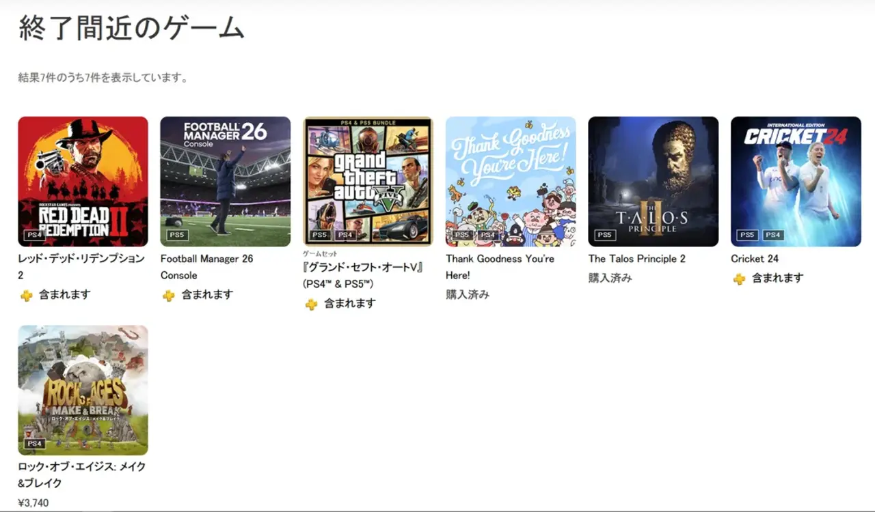875x512 pixels.
Task: Click the ロック・オブ・エイジス: メイク&ブレイク title
Action: click(81, 474)
